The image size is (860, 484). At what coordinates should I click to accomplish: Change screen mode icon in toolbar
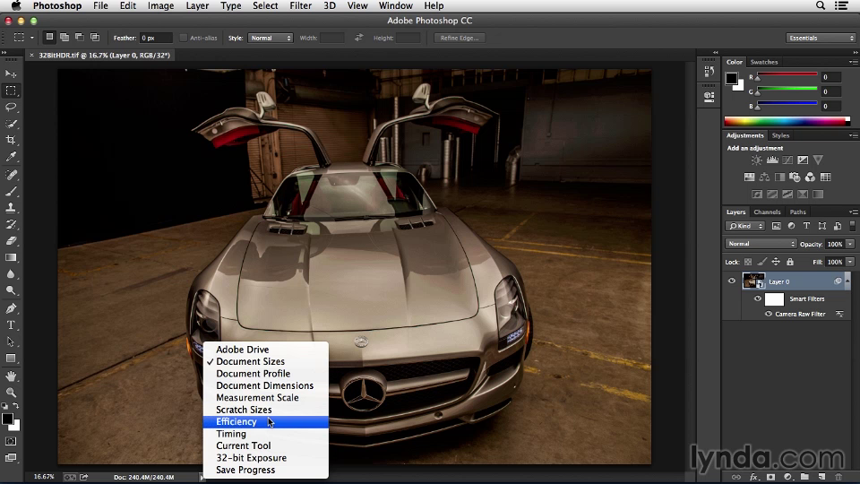coord(11,458)
